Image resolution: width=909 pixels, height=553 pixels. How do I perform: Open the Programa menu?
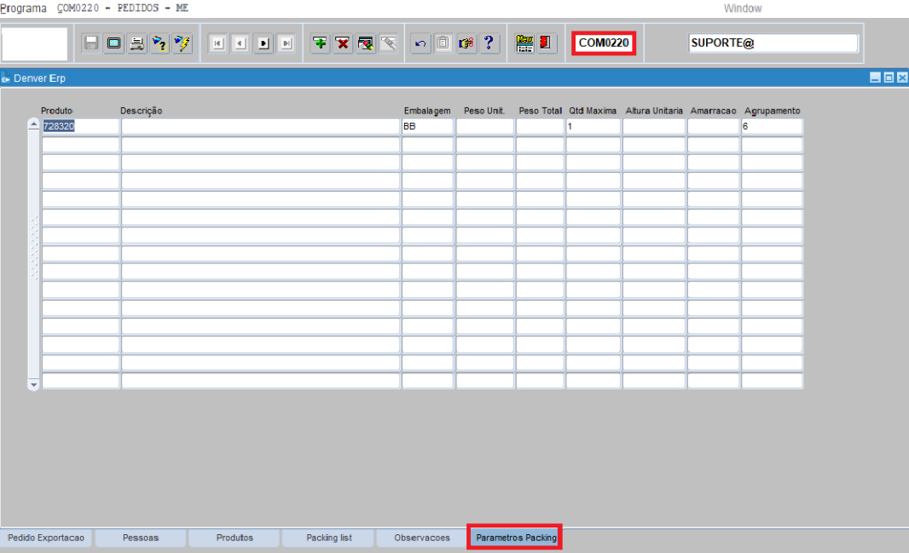pyautogui.click(x=24, y=8)
